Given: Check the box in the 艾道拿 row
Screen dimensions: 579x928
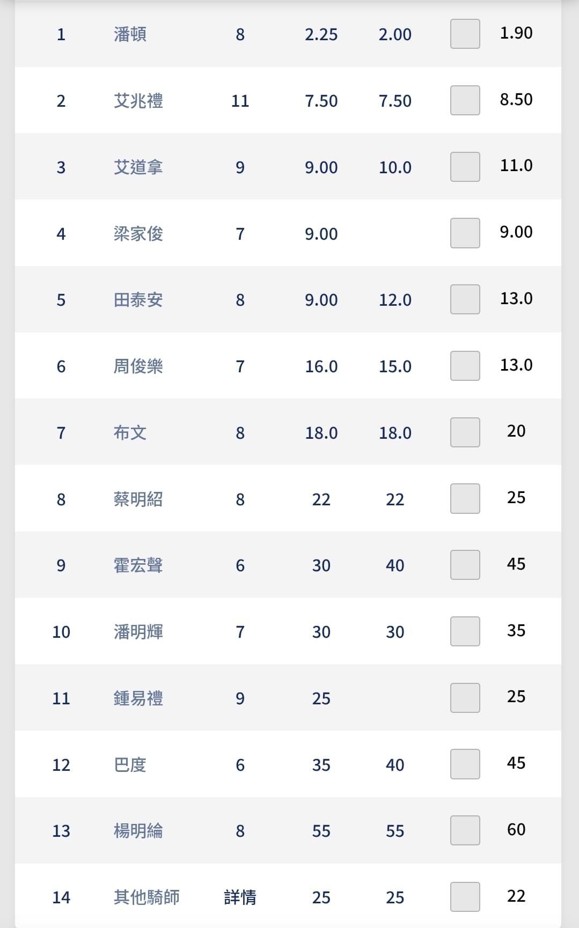Looking at the screenshot, I should (x=465, y=167).
